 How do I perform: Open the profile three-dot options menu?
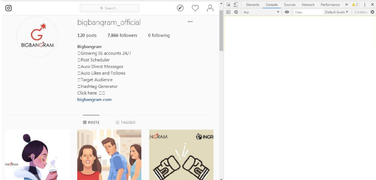(x=190, y=22)
